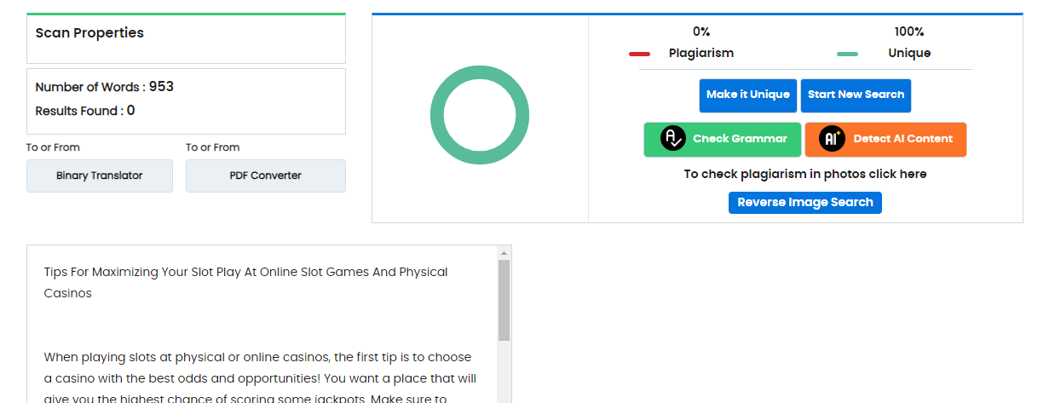Click the text box scrollbar thumb
The height and width of the screenshot is (403, 1055).
(x=504, y=300)
